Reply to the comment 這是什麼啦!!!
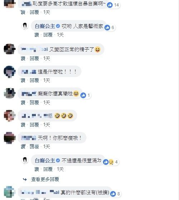 click(x=34, y=80)
